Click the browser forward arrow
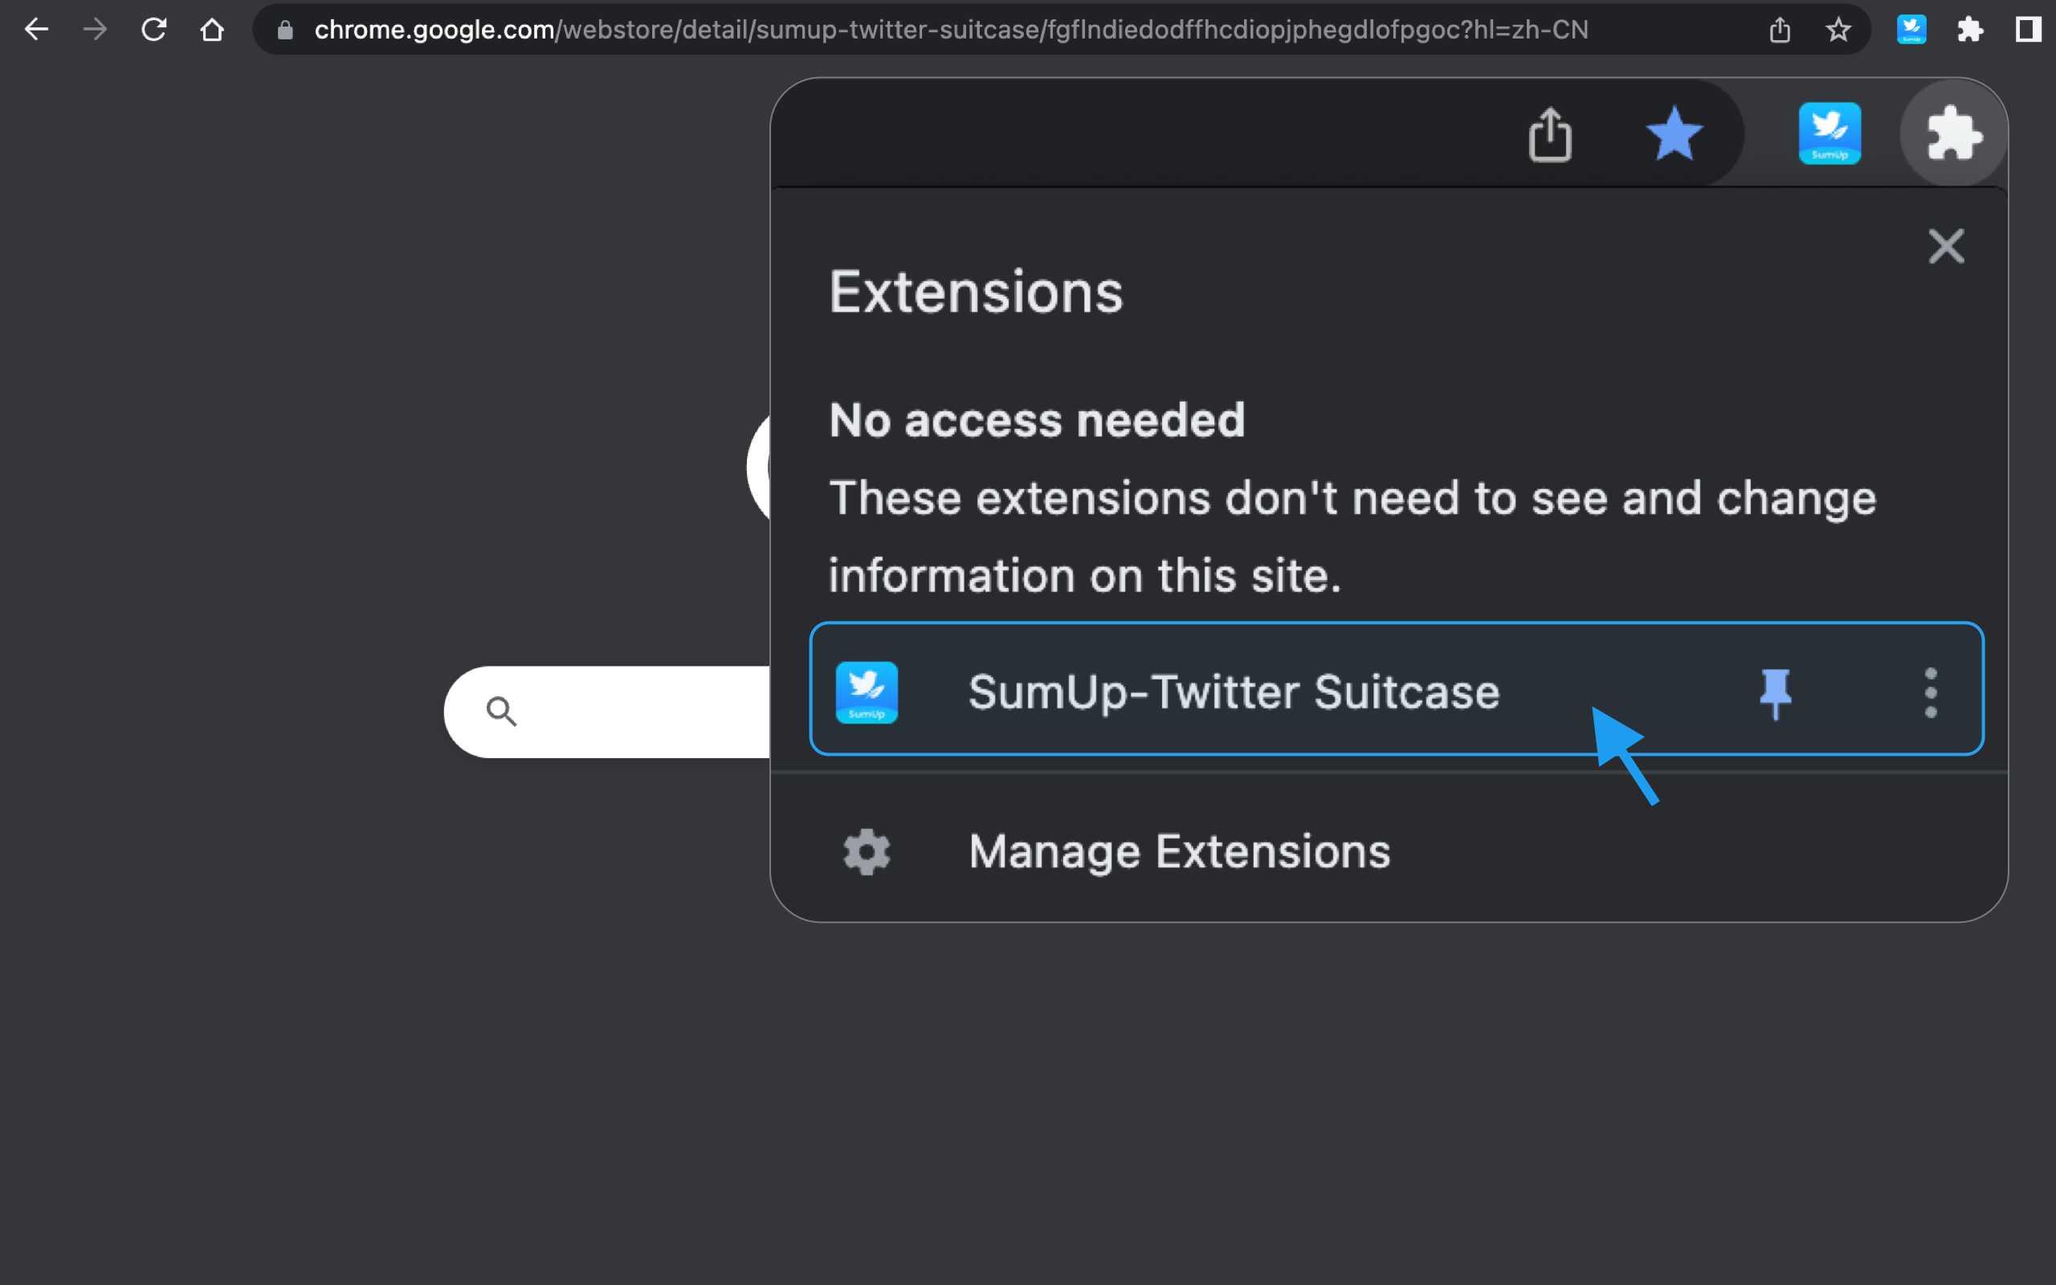The width and height of the screenshot is (2056, 1285). [95, 30]
